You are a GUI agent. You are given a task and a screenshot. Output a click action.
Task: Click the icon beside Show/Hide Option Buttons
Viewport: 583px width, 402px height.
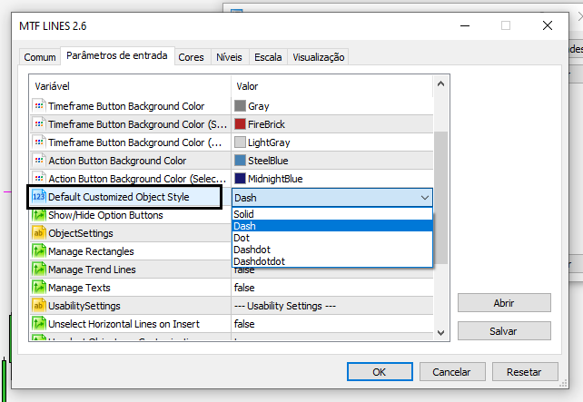(x=38, y=215)
